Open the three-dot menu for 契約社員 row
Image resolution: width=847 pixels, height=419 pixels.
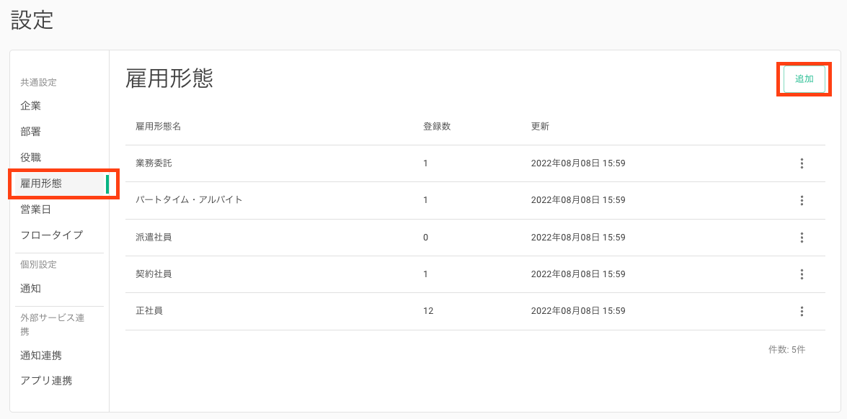coord(802,274)
